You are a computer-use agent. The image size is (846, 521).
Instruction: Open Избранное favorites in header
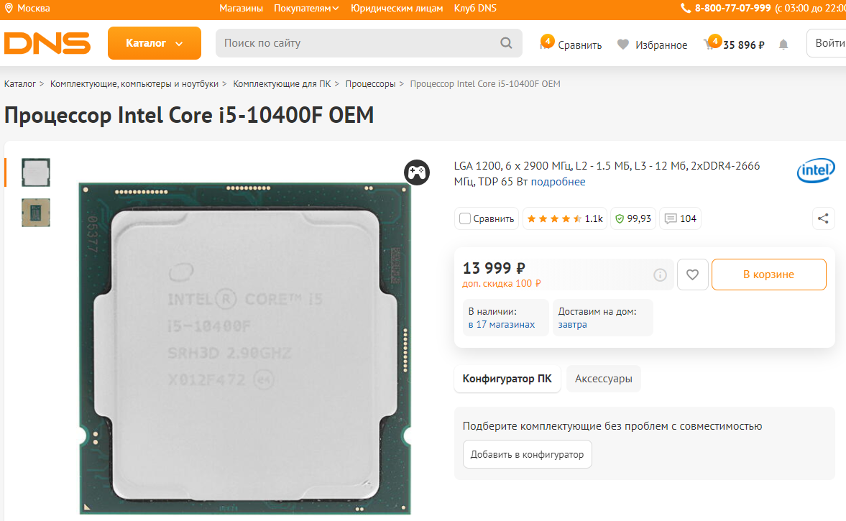[652, 45]
